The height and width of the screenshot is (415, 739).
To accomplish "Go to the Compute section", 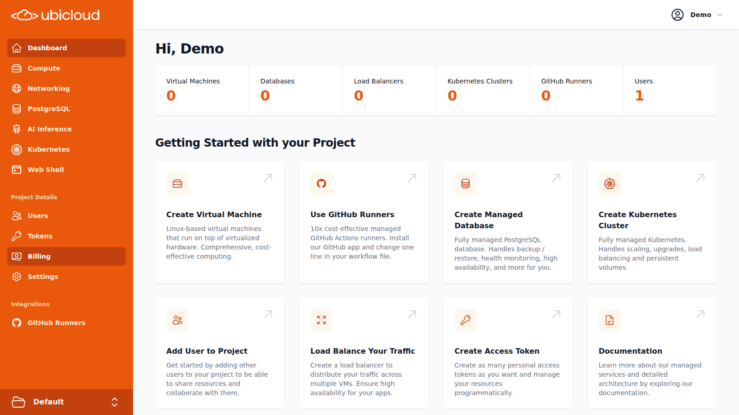I will coord(67,68).
